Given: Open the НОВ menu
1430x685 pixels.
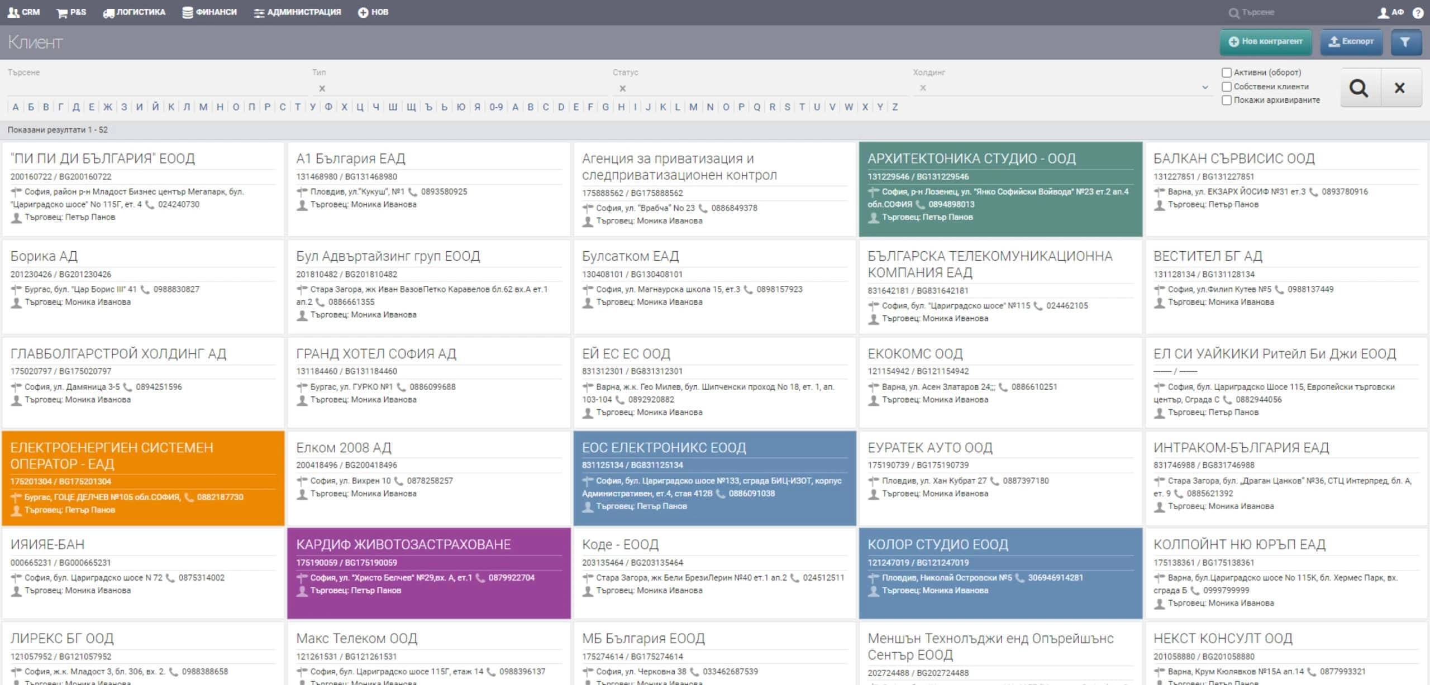Looking at the screenshot, I should pyautogui.click(x=373, y=12).
